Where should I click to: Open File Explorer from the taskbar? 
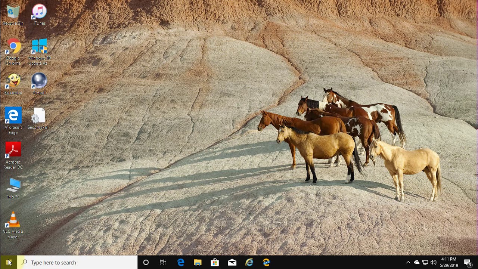198,262
